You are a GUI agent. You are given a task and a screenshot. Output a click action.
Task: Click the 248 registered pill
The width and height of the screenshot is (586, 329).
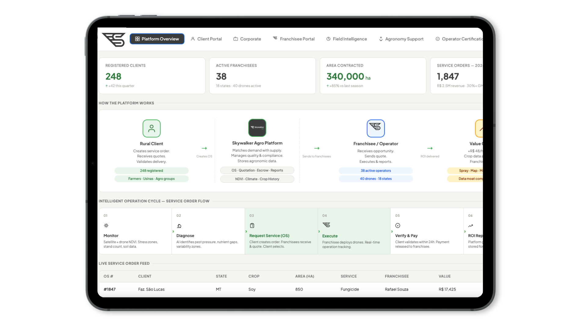coord(151,171)
